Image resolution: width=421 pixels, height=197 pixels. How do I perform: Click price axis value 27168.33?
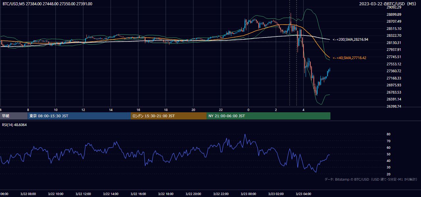[394, 78]
